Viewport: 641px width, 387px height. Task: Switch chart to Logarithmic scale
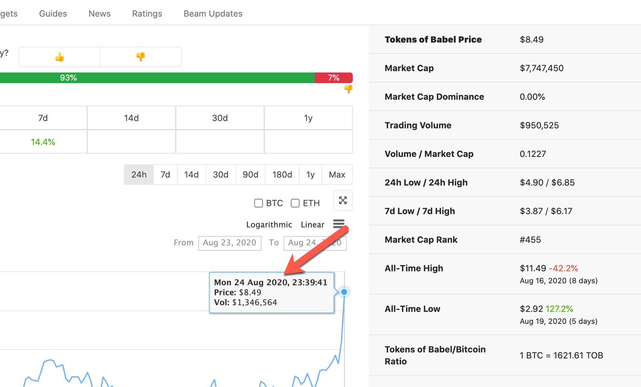coord(269,225)
